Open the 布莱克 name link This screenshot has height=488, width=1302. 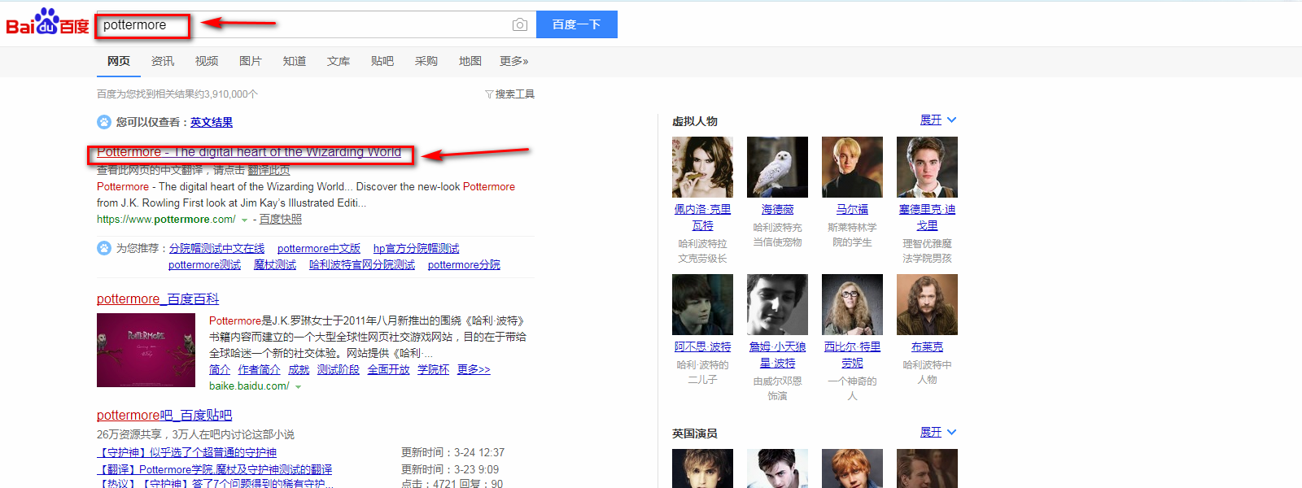[927, 346]
